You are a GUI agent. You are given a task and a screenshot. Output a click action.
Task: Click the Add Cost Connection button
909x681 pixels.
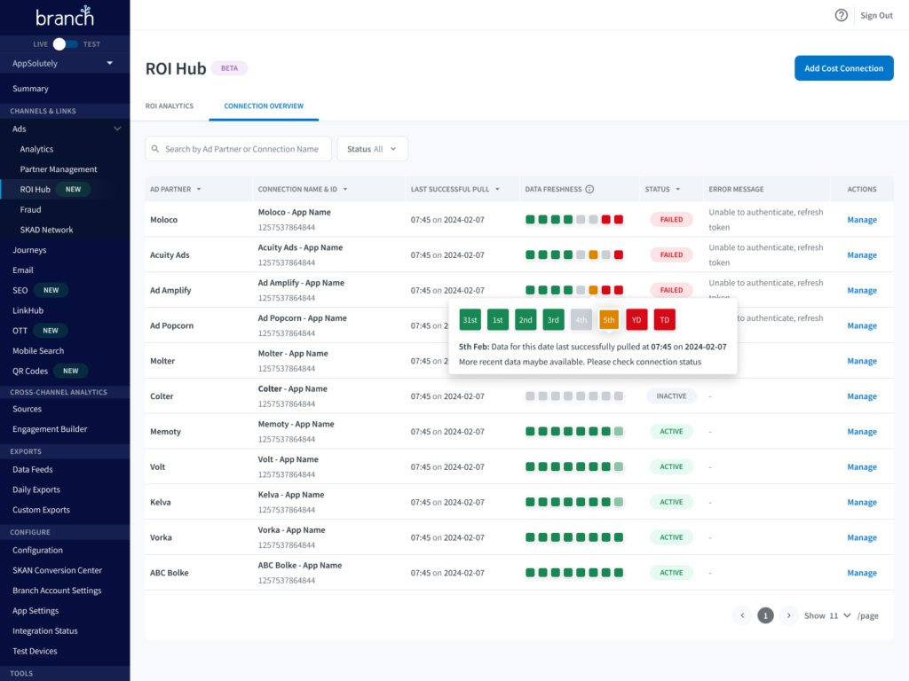843,68
